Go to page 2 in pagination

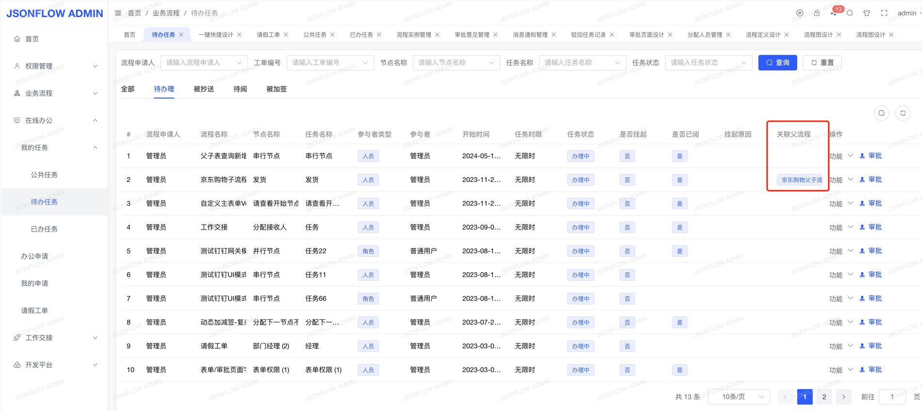[x=824, y=396]
